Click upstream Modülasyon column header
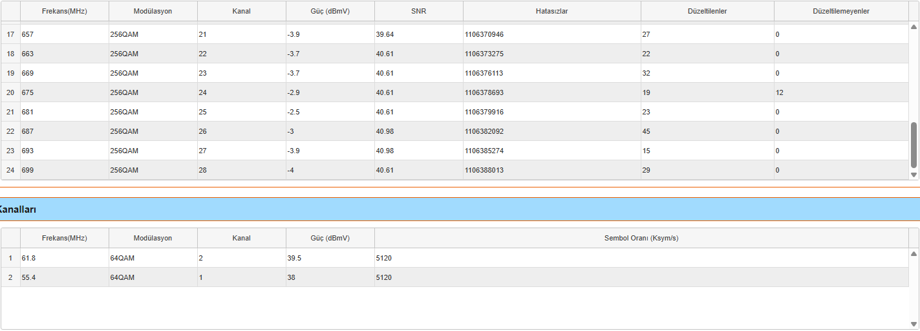 coord(153,238)
